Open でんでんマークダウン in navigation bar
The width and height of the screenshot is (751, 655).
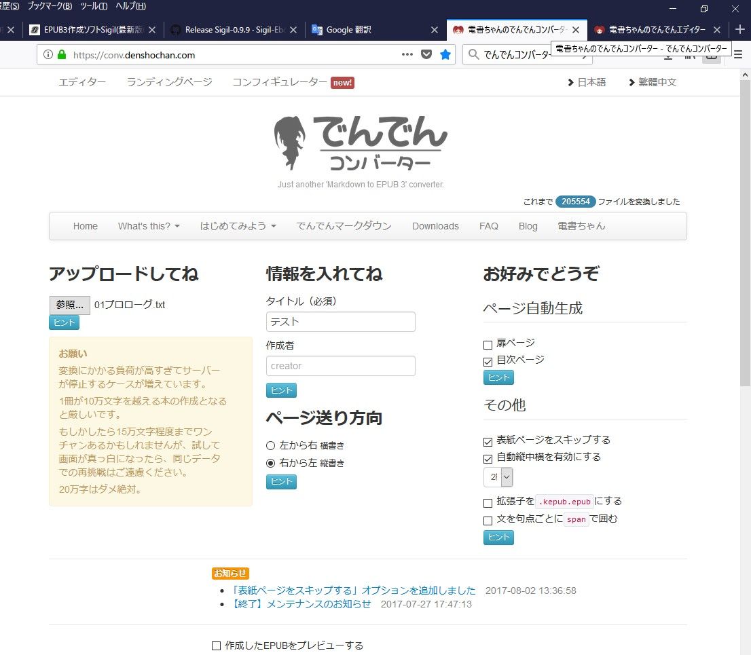pos(344,226)
